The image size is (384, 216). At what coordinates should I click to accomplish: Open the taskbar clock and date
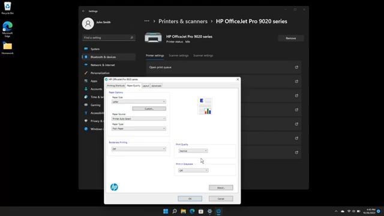[x=370, y=211]
